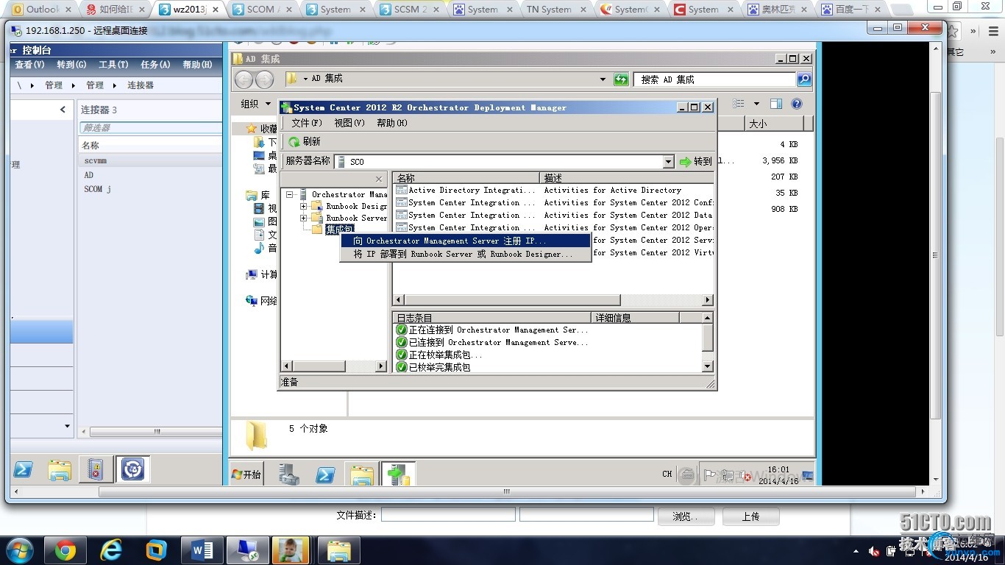Click the 浏览 (Browse) button
The image size is (1005, 565).
(685, 516)
